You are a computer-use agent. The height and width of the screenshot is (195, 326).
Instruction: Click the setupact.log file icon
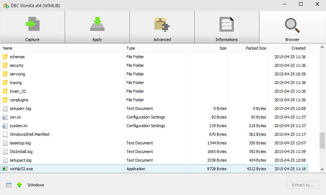point(5,160)
